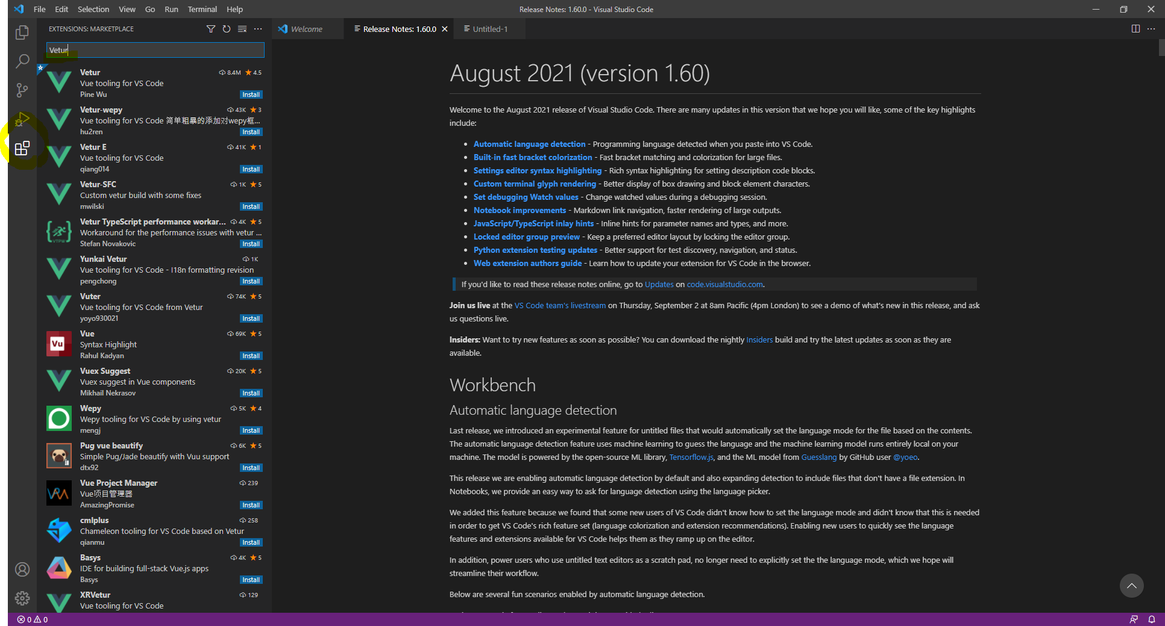The height and width of the screenshot is (626, 1165).
Task: Open notifications bell in status bar
Action: click(1152, 619)
